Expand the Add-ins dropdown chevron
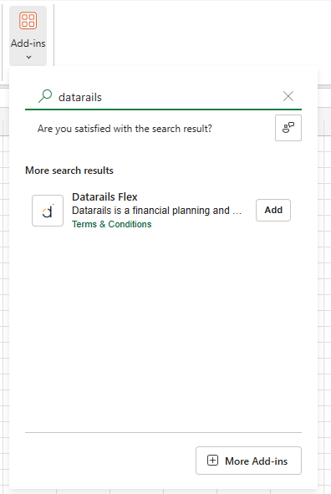331x494 pixels. coord(28,58)
